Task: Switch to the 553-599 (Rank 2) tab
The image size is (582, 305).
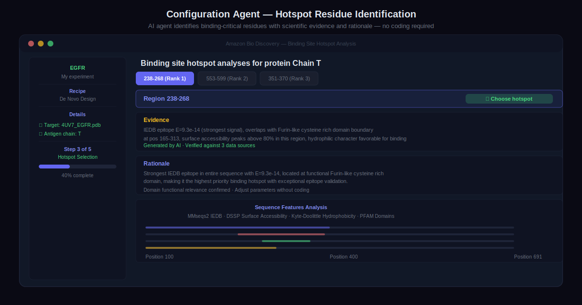Action: click(x=227, y=78)
